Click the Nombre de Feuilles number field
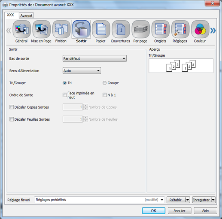 coord(73,119)
